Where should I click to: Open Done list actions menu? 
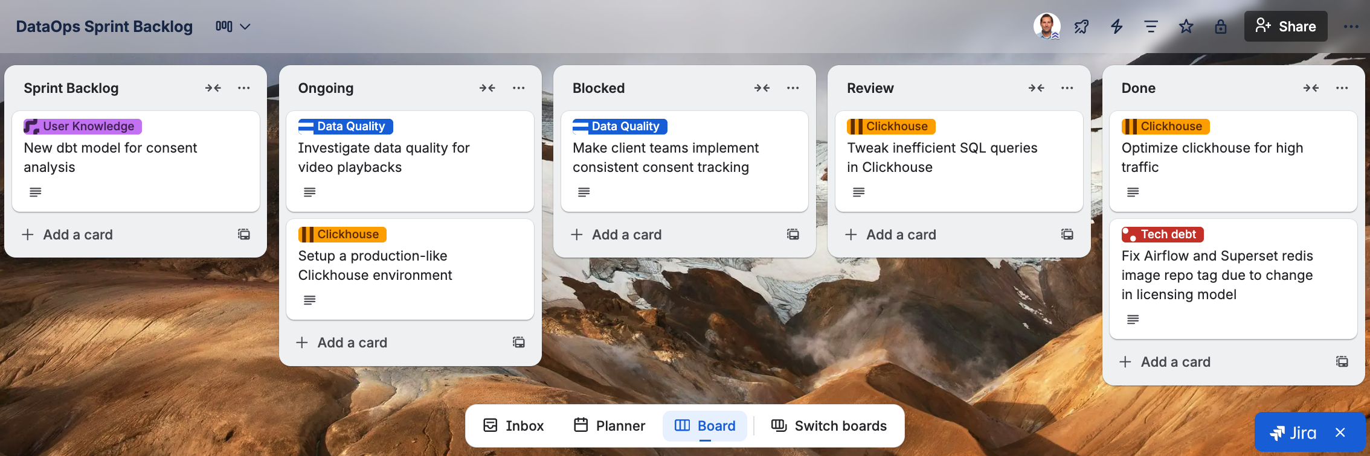tap(1342, 88)
